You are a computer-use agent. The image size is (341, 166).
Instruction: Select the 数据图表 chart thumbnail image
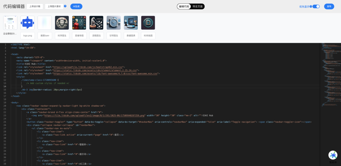tap(131, 23)
